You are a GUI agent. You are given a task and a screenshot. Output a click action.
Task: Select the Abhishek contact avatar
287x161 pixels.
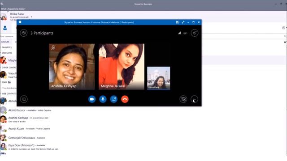point(3,101)
